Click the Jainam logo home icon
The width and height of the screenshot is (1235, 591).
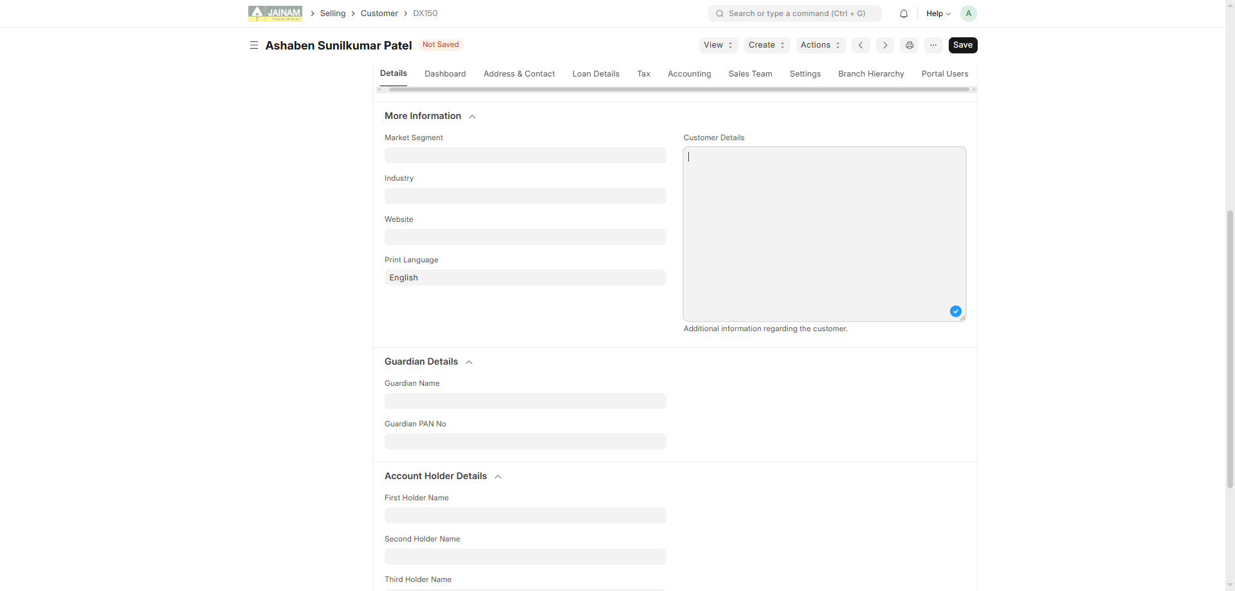[x=275, y=14]
